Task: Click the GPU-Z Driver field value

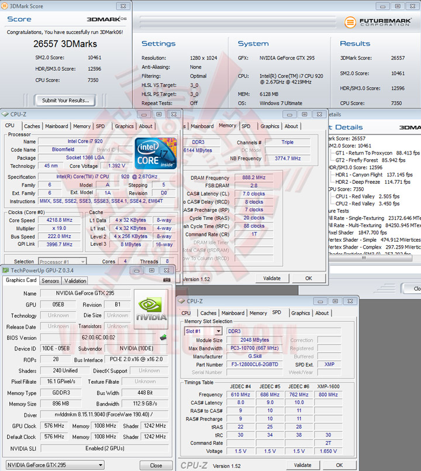Action: tap(104, 414)
